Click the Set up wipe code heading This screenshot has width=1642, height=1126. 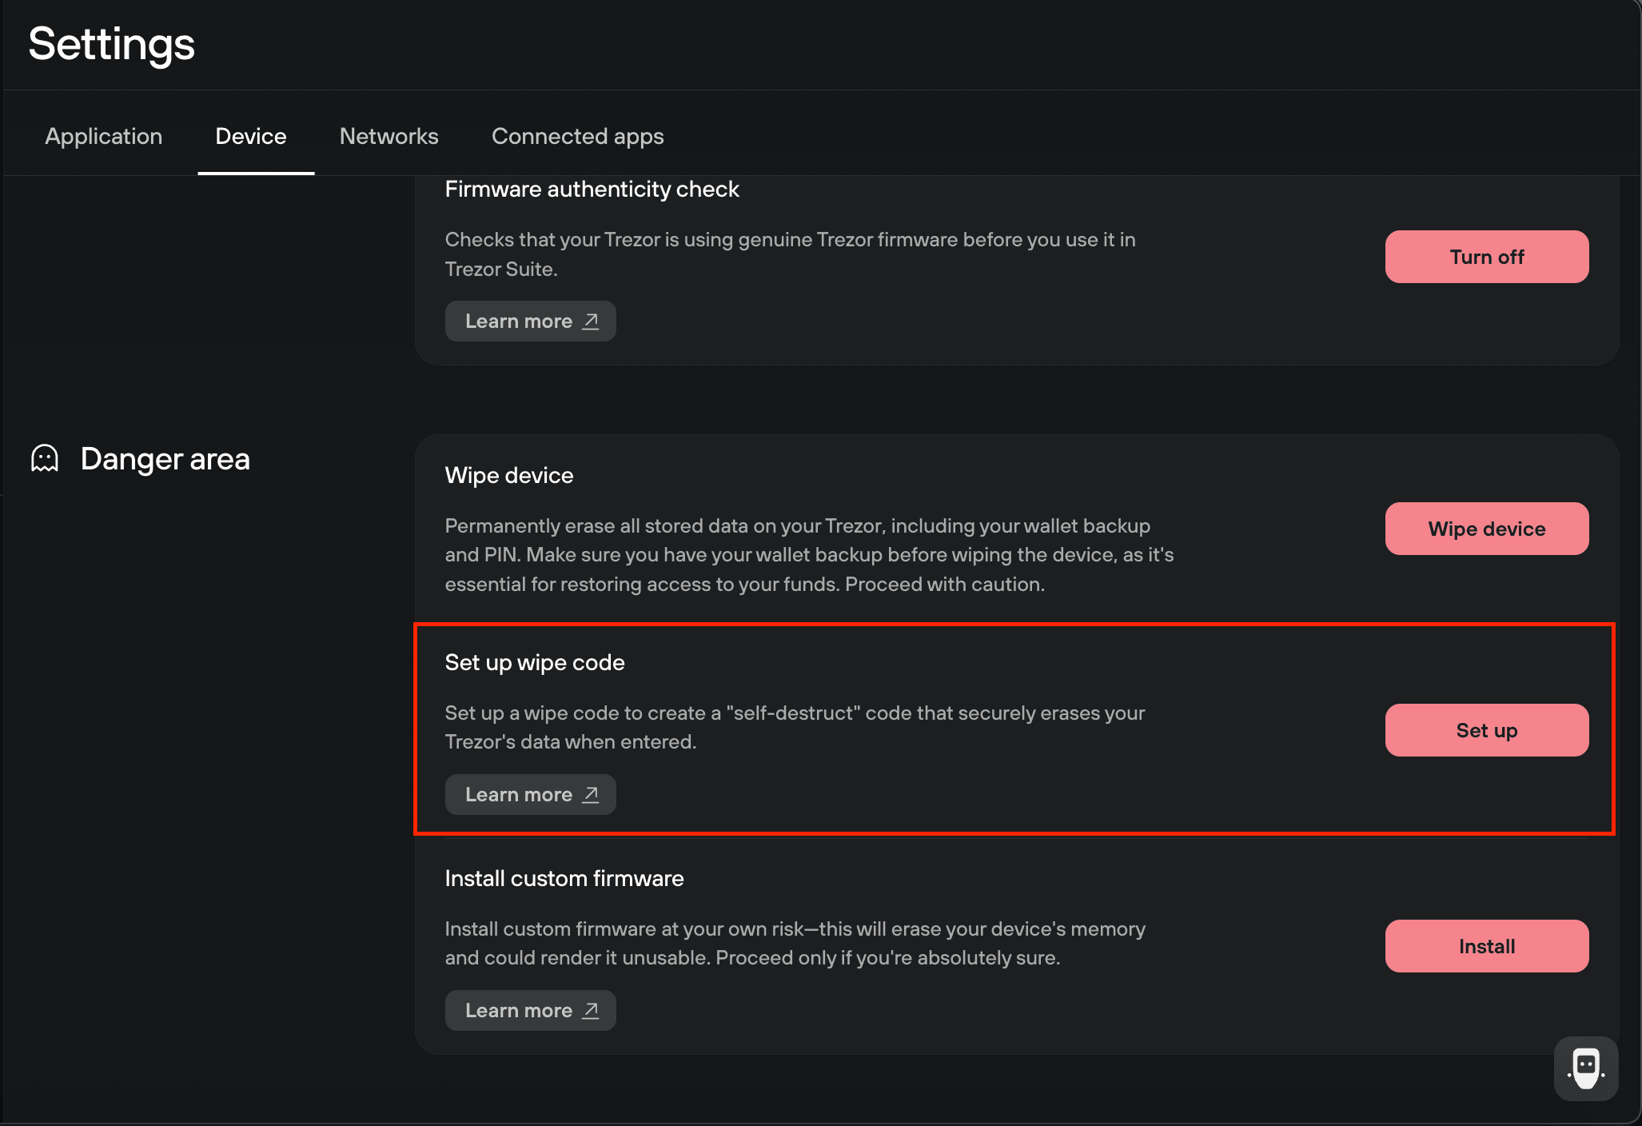[x=535, y=662]
